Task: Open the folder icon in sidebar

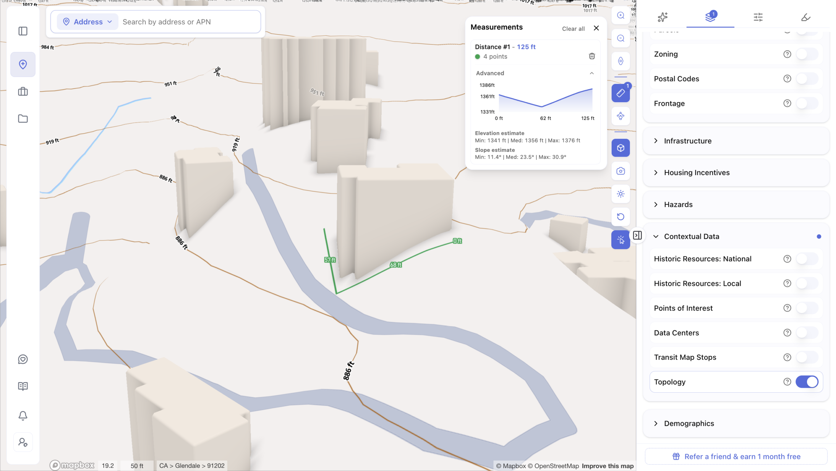Action: click(23, 119)
